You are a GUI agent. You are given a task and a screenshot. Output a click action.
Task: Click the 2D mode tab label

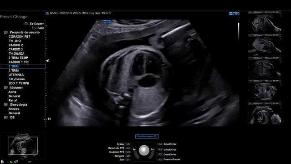click(x=47, y=13)
